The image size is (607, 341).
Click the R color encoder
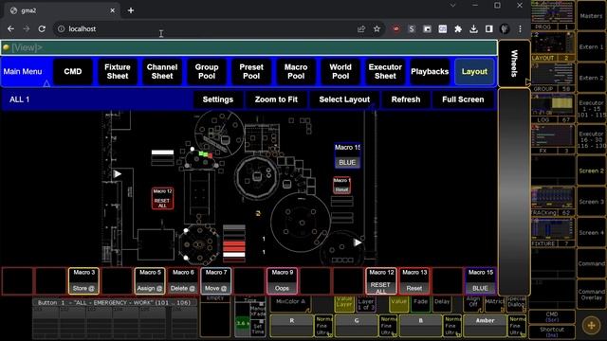pos(292,325)
